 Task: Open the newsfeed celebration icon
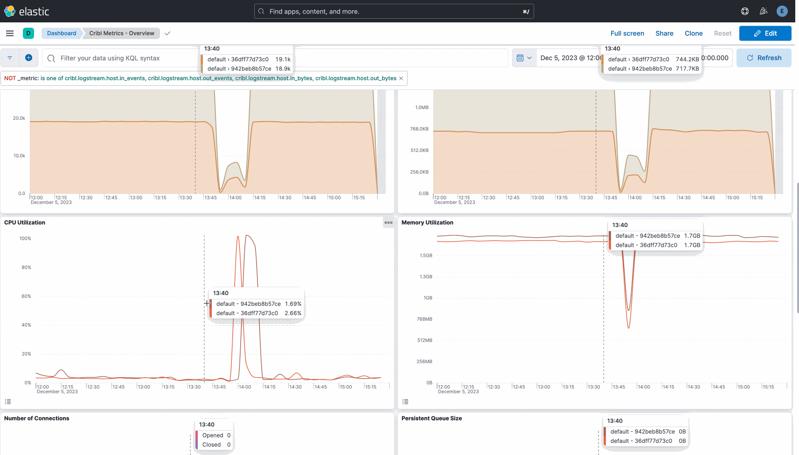click(x=764, y=11)
